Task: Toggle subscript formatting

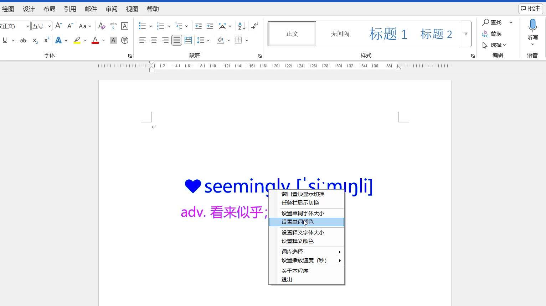Action: pos(35,40)
